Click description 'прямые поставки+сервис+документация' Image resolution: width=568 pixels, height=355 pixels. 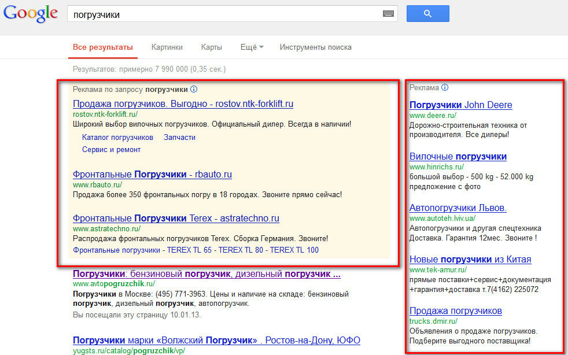tap(480, 280)
